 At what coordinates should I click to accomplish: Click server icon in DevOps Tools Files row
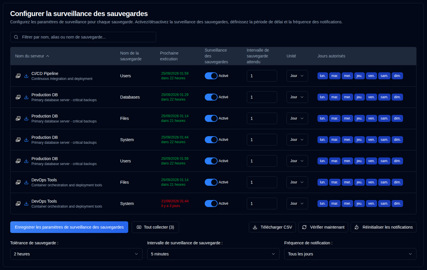[x=18, y=182]
